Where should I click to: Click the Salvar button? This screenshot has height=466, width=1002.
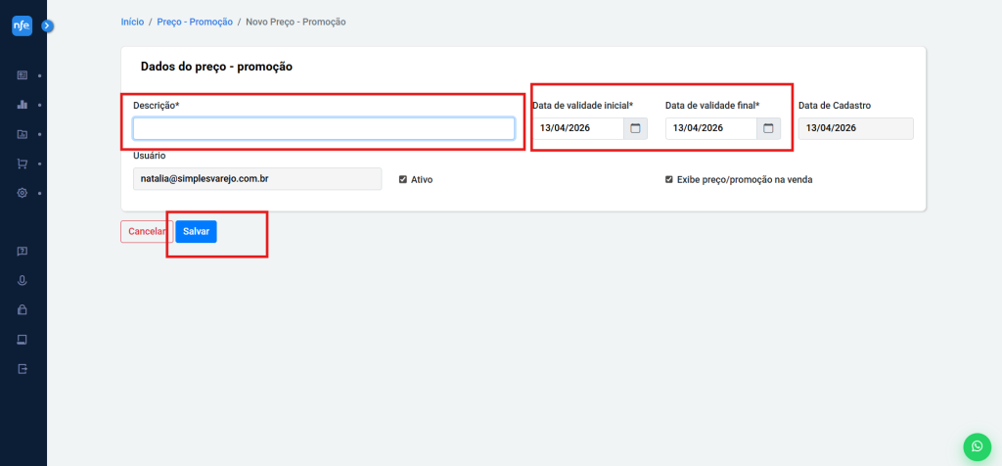click(196, 231)
